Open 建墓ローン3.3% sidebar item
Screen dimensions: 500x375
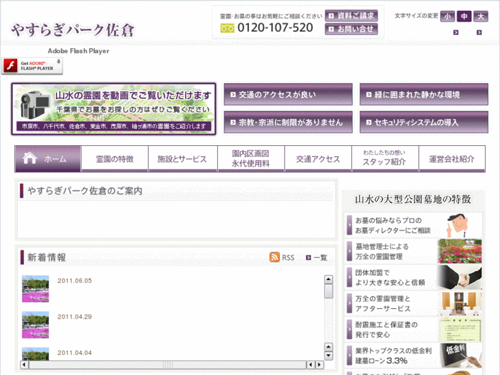(413, 356)
